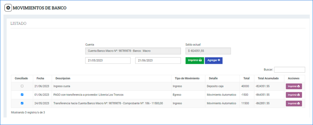The height and width of the screenshot is (125, 313).
Task: Click the blue Agregar button
Action: (x=214, y=60)
